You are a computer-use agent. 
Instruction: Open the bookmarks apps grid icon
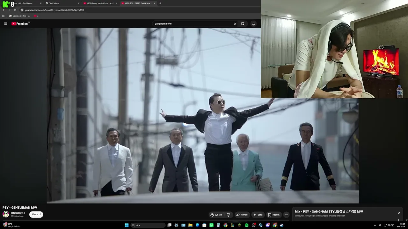click(4, 16)
